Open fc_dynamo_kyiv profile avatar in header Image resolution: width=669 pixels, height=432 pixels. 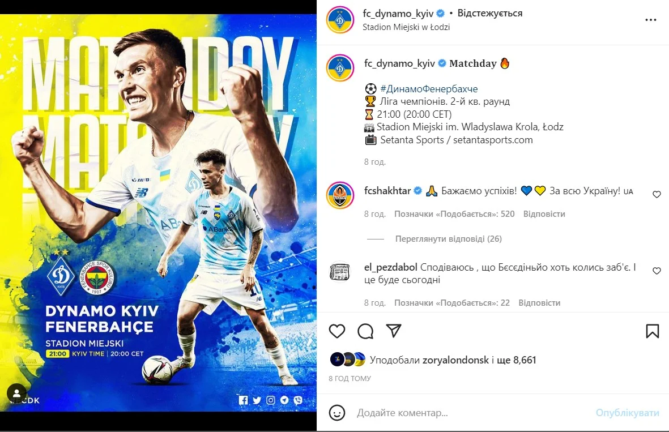point(340,20)
